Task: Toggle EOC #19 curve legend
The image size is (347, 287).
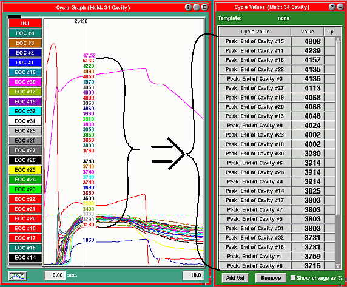Action: pyautogui.click(x=25, y=101)
